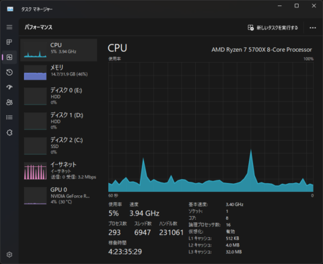Open the Details page icon

[x=9, y=117]
